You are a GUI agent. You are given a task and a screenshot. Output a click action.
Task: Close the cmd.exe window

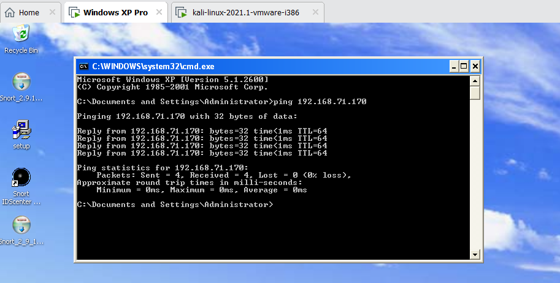[x=475, y=66]
